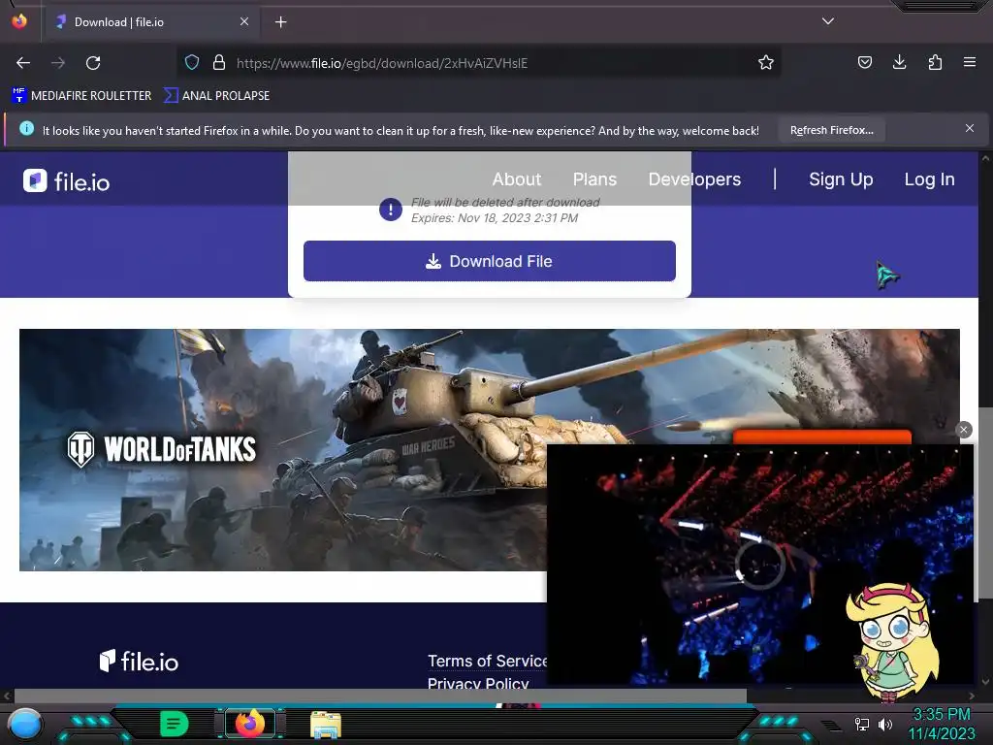Select the Download | file.io tab

(152, 22)
